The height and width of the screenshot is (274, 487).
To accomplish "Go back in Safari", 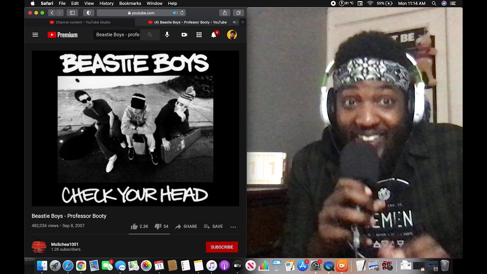I will coord(52,13).
